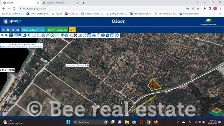Select the measure area triangle tool
The height and width of the screenshot is (126, 224).
pos(39,35)
